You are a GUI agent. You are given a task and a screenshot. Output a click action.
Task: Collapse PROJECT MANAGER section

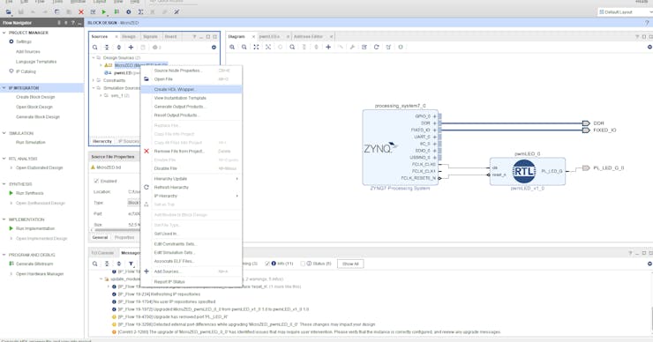4,33
